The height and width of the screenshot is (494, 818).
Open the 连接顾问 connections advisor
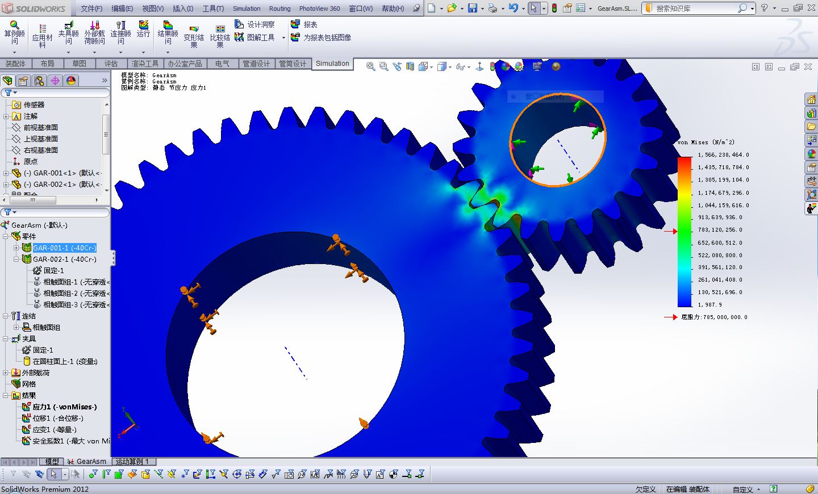pyautogui.click(x=121, y=32)
